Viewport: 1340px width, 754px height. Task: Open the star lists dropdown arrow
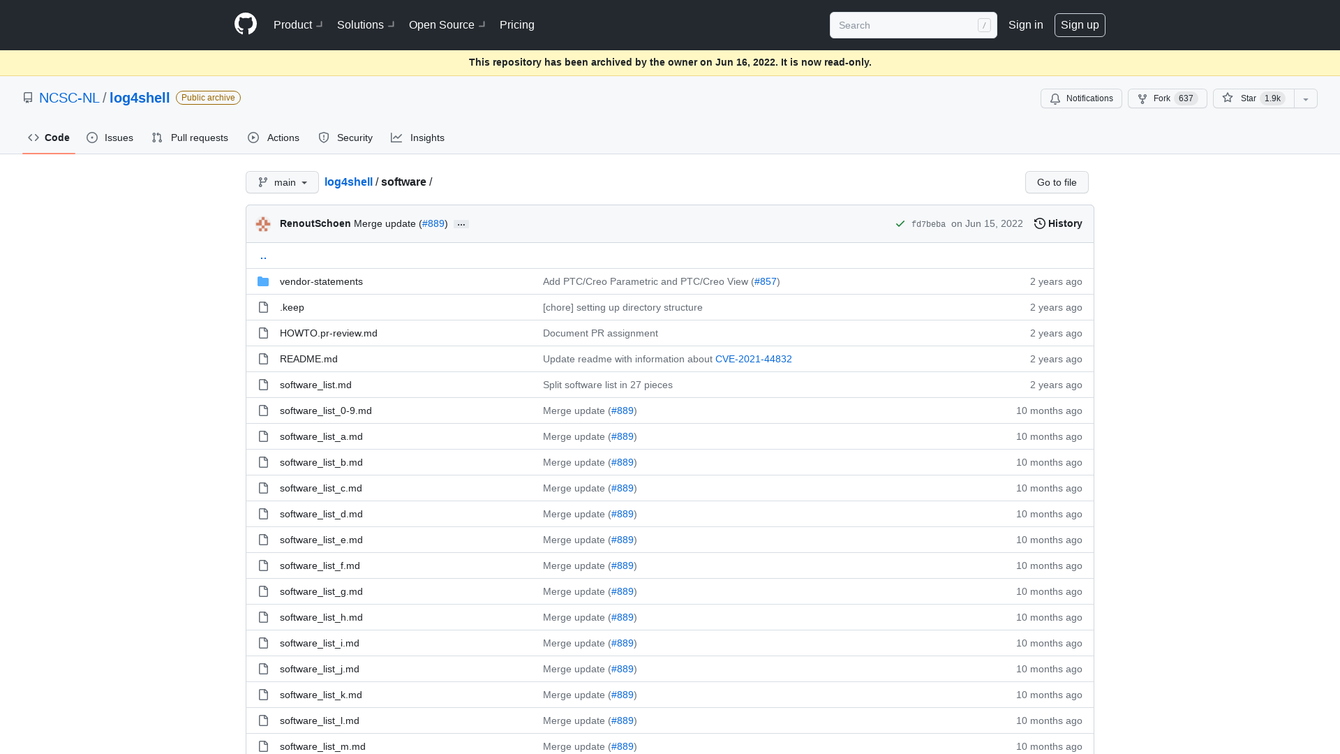1306,98
